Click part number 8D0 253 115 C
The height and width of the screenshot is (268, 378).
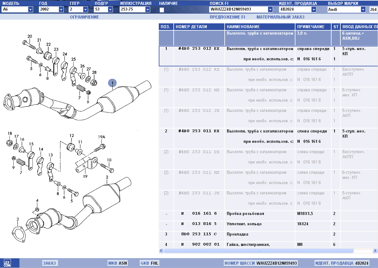(x=199, y=234)
